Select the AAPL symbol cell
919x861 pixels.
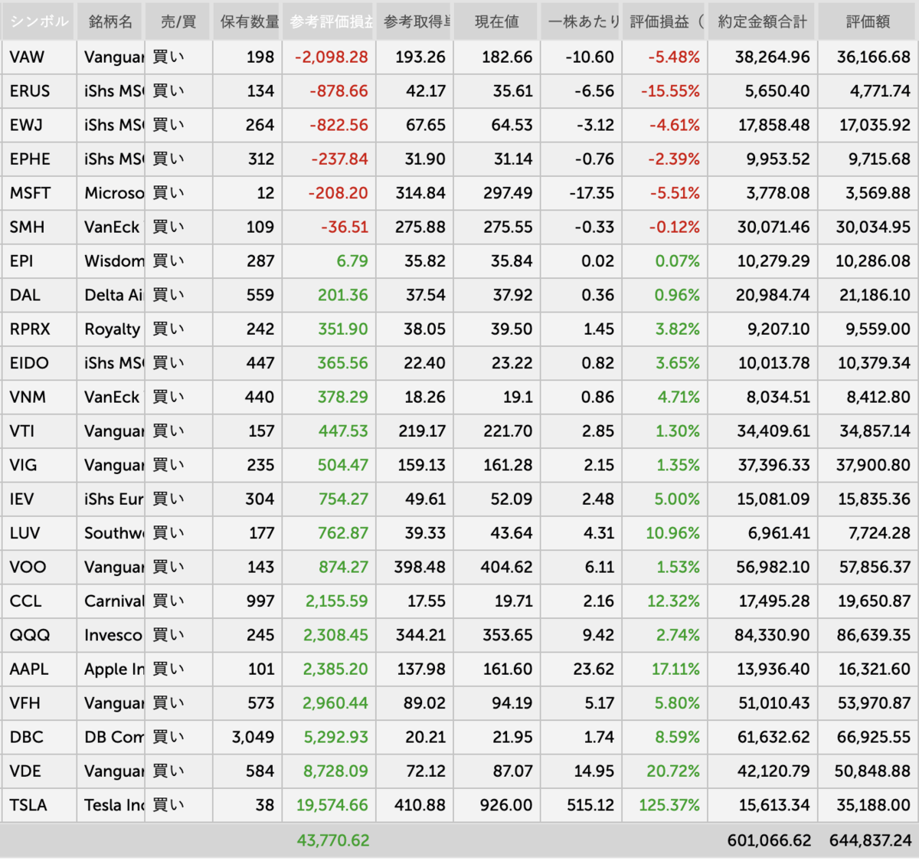point(38,669)
